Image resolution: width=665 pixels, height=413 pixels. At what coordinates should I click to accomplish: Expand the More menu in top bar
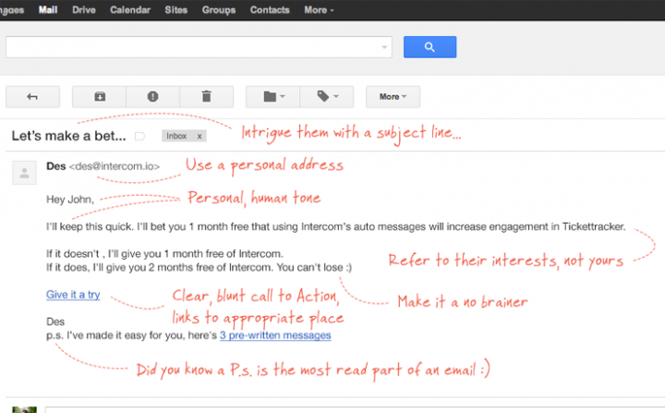coord(319,10)
